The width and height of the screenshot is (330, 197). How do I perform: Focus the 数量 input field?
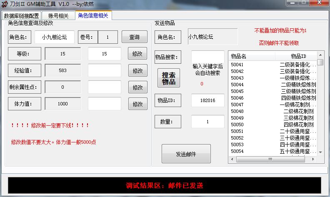pyautogui.click(x=208, y=122)
